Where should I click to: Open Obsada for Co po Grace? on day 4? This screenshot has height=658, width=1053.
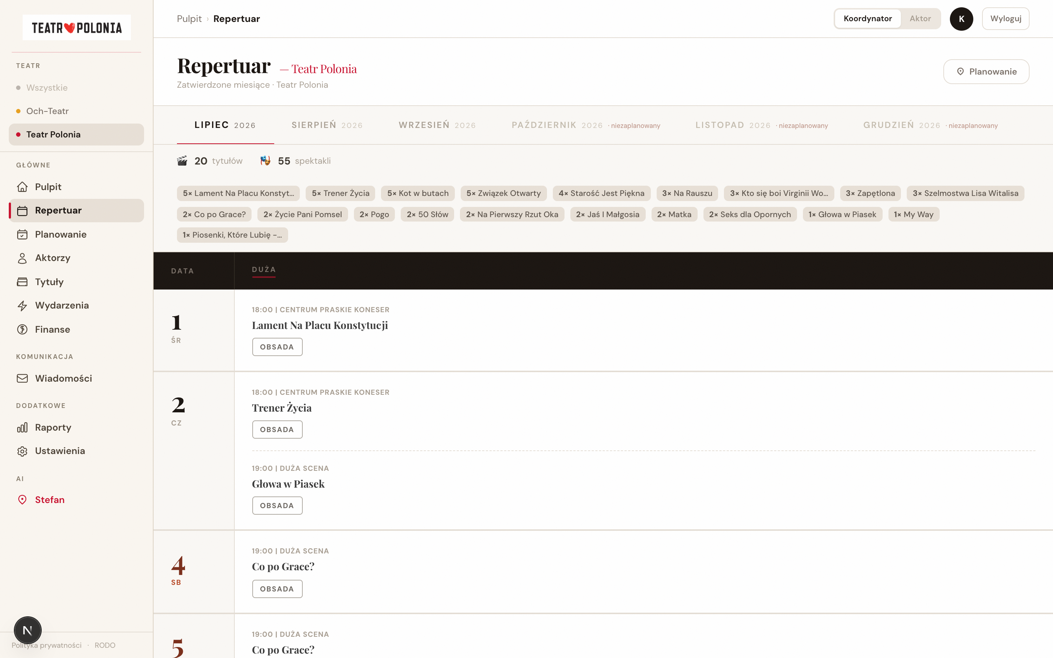[277, 589]
